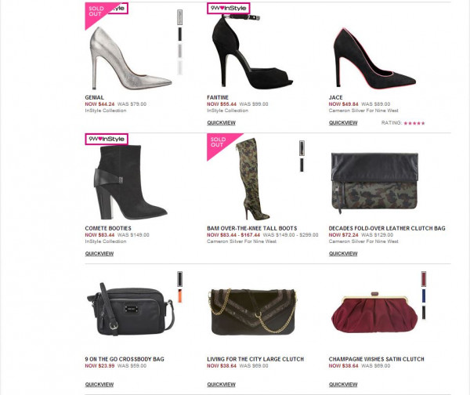This screenshot has height=395, width=470.
Task: Click the 9W InStyle badge above Fantine
Action: point(229,8)
